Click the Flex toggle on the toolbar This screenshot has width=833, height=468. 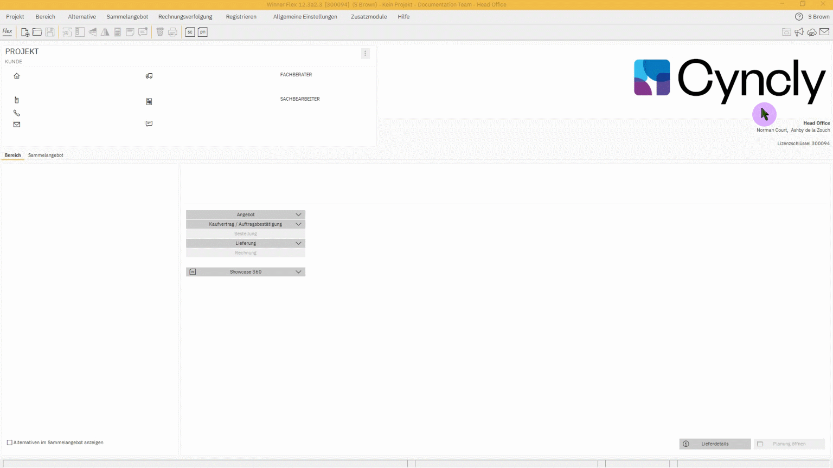tap(7, 31)
